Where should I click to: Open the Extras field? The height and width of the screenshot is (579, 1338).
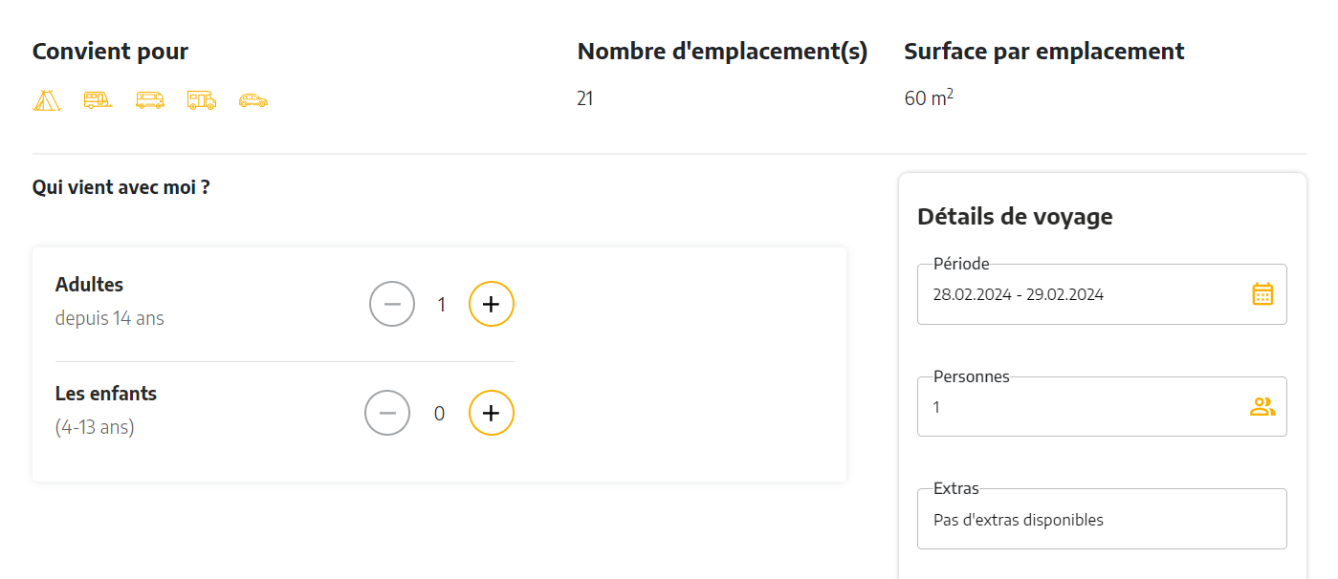pos(1102,519)
